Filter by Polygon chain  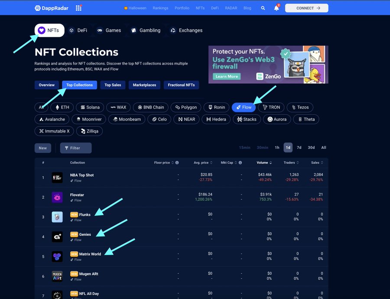tap(186, 107)
